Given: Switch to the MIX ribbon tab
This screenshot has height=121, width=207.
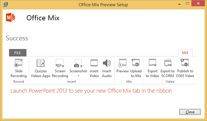Looking at the screenshot, I should point(185,53).
